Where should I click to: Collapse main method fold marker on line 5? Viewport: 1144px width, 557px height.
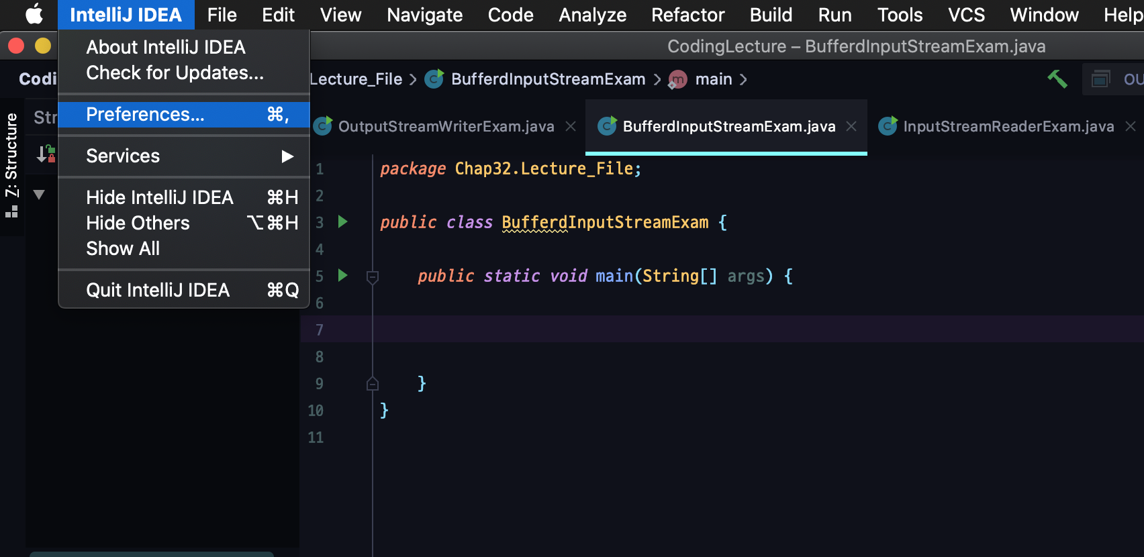[x=373, y=276]
